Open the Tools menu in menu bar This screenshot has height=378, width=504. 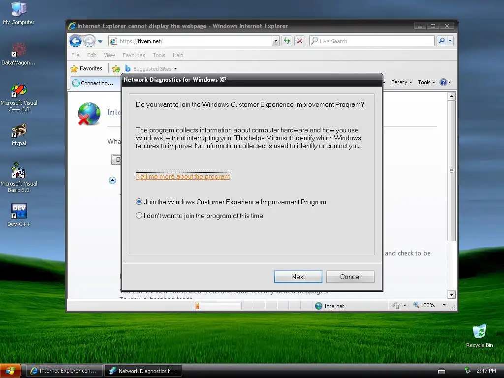tap(159, 55)
